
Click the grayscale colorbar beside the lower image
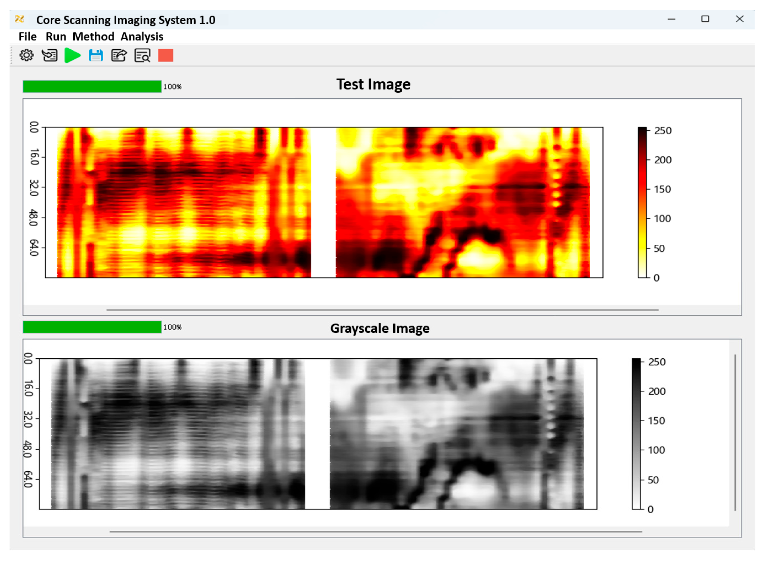pyautogui.click(x=636, y=434)
